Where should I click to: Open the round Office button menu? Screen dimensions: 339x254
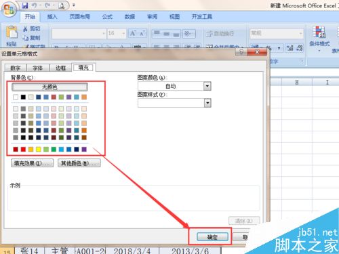tap(9, 9)
